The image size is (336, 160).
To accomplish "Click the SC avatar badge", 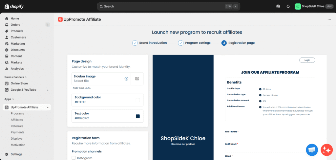I will click(298, 7).
